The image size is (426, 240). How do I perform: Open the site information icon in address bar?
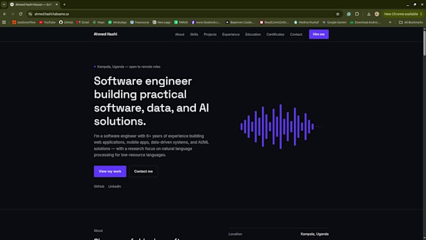[30, 14]
